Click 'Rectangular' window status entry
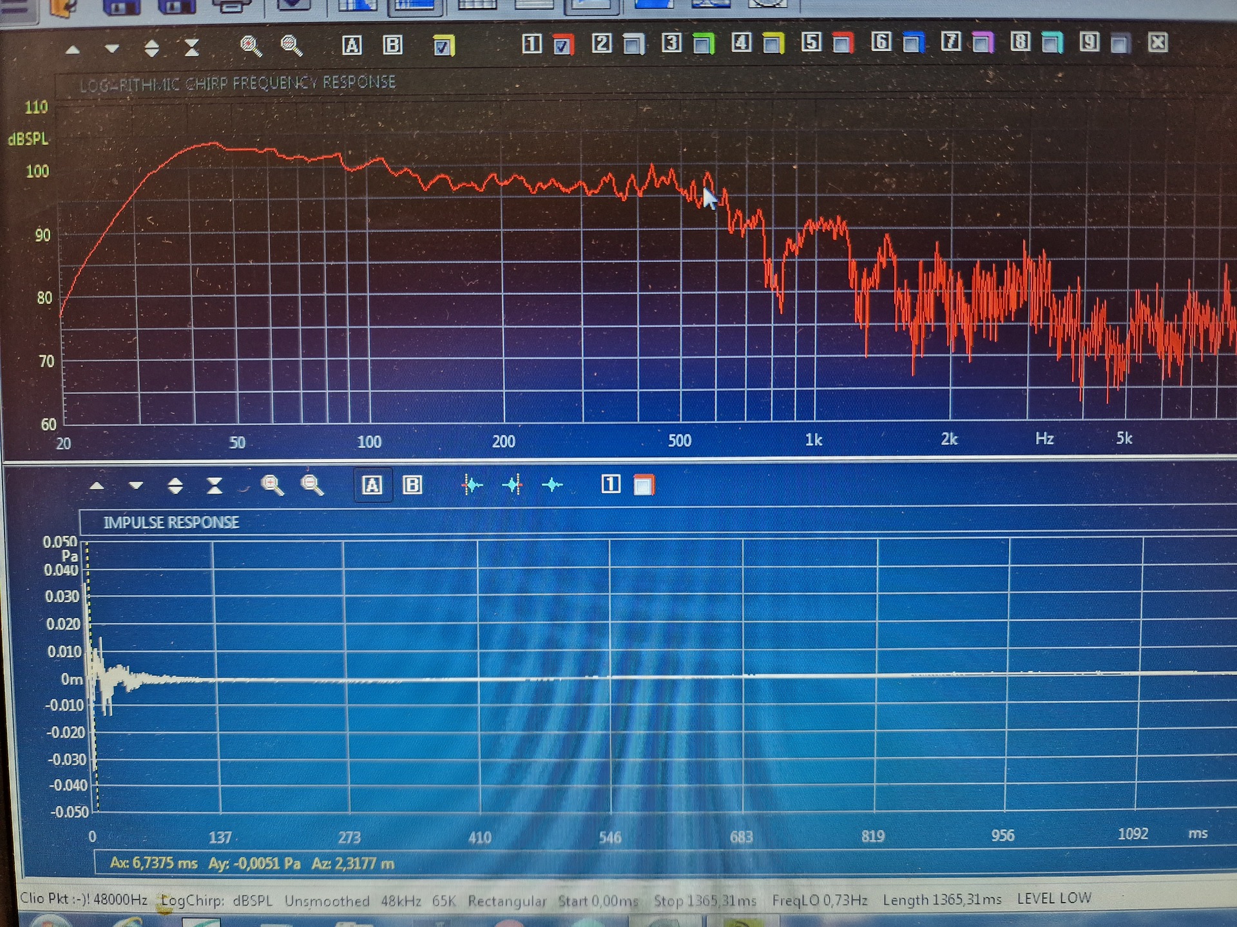The width and height of the screenshot is (1237, 927). point(507,901)
